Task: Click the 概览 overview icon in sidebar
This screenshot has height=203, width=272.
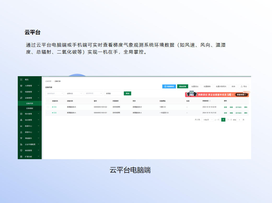Action: 21,80
